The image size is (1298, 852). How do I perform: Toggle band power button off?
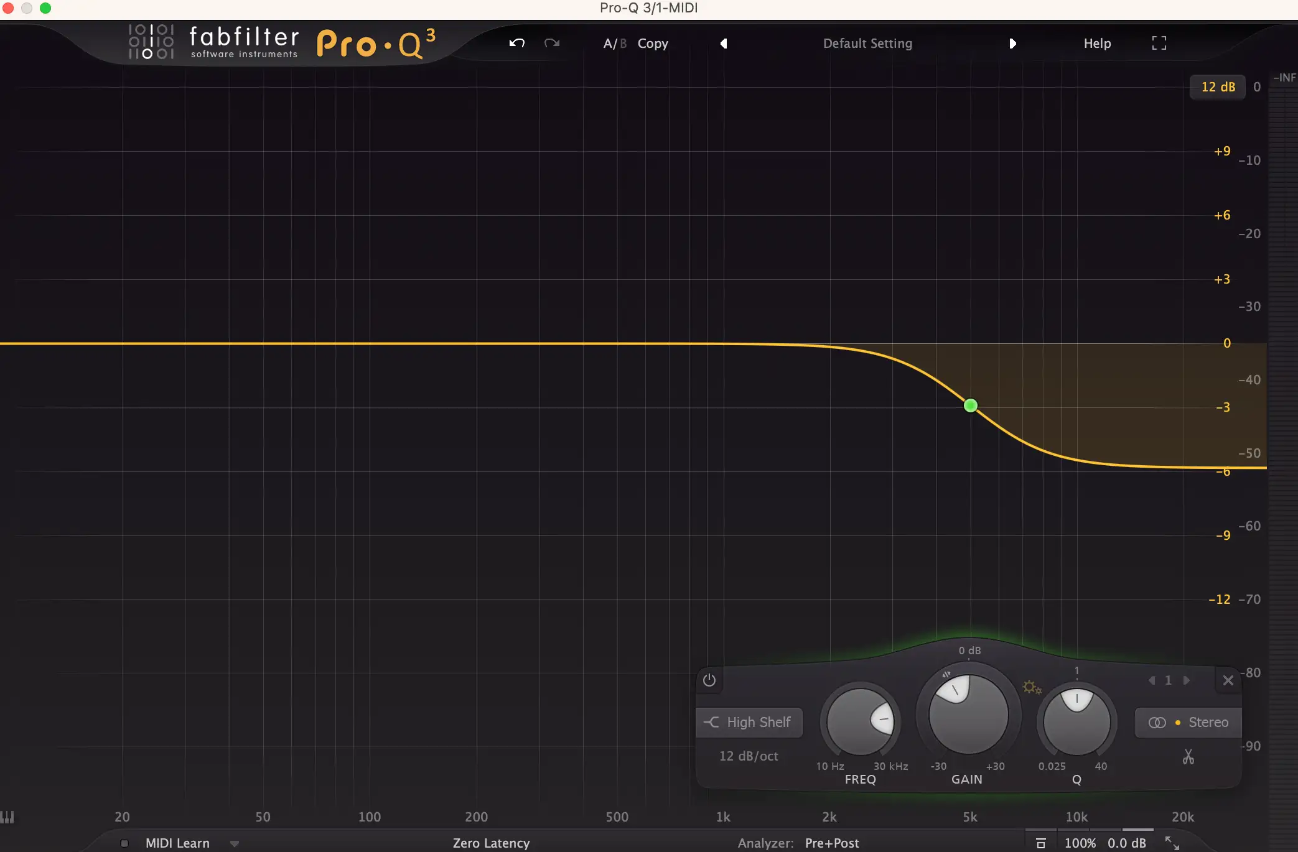tap(709, 680)
